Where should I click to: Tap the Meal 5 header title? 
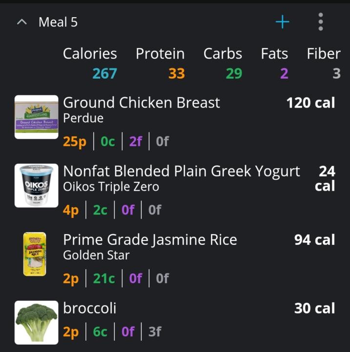[x=58, y=22]
